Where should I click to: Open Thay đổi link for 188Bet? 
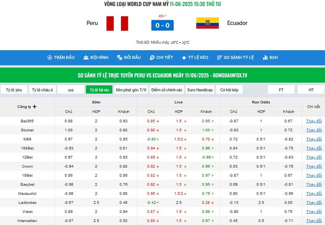click(314, 148)
